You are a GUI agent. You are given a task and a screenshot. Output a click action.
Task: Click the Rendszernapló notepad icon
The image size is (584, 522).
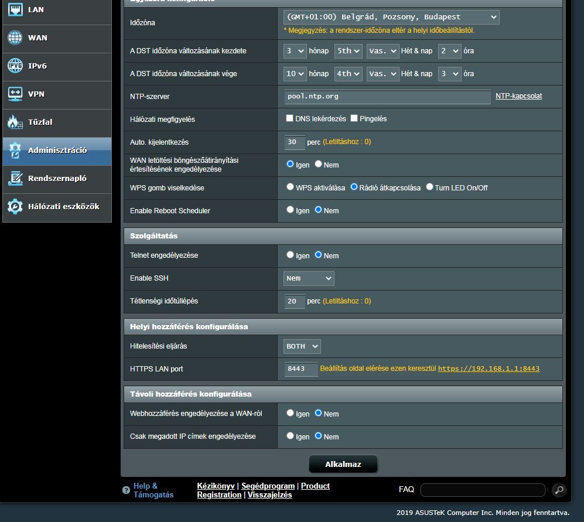click(x=15, y=178)
